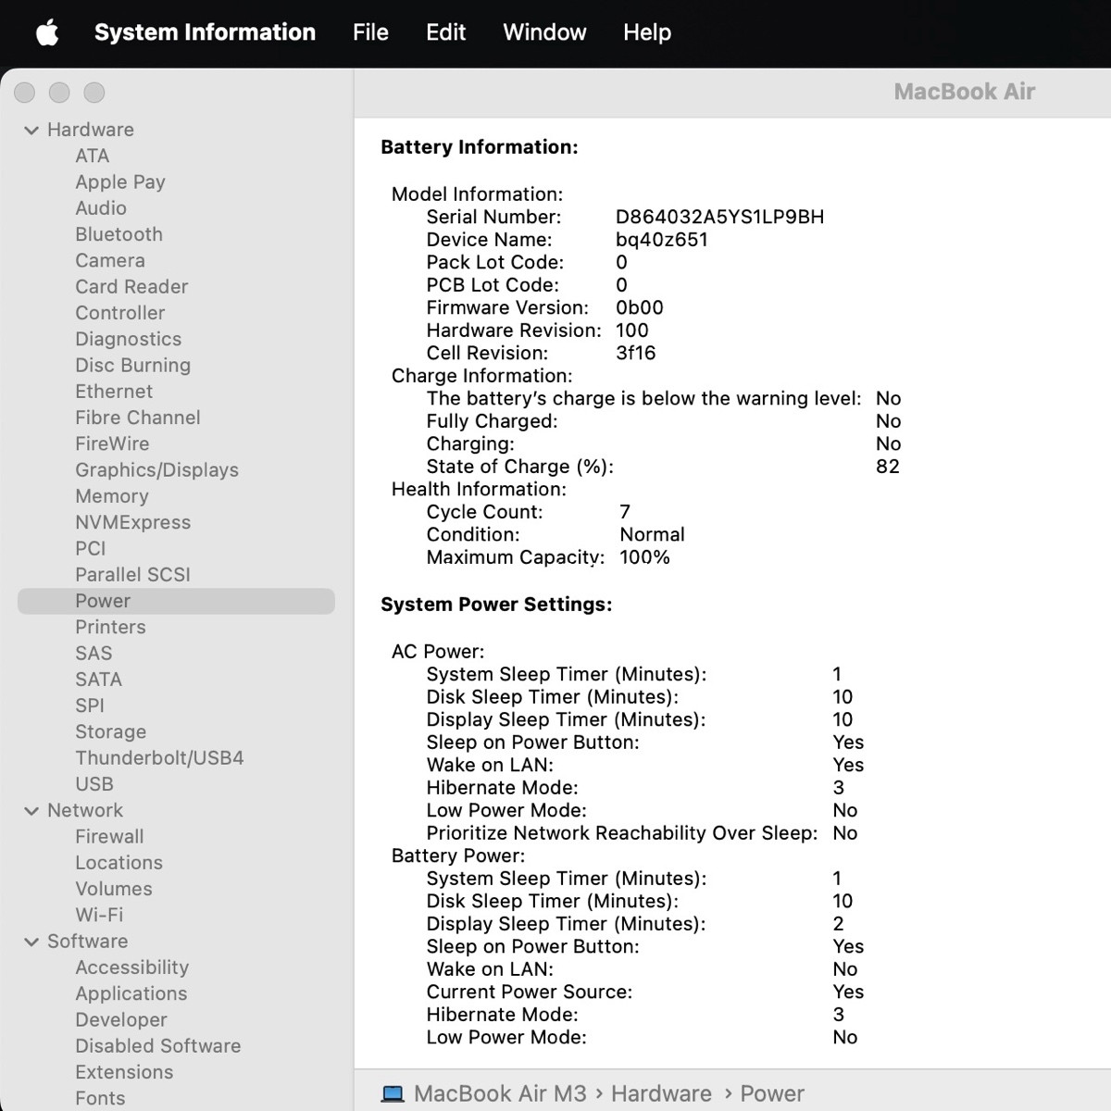Select Diagnostics in the sidebar
This screenshot has width=1111, height=1111.
(x=129, y=339)
